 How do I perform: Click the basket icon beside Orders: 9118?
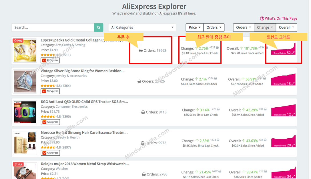coord(143,112)
